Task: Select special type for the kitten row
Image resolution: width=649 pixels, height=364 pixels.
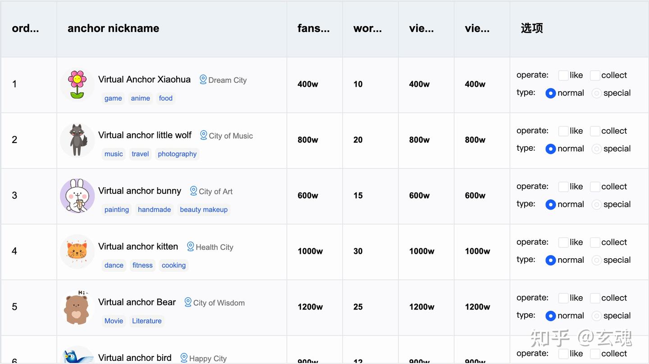Action: tap(596, 260)
